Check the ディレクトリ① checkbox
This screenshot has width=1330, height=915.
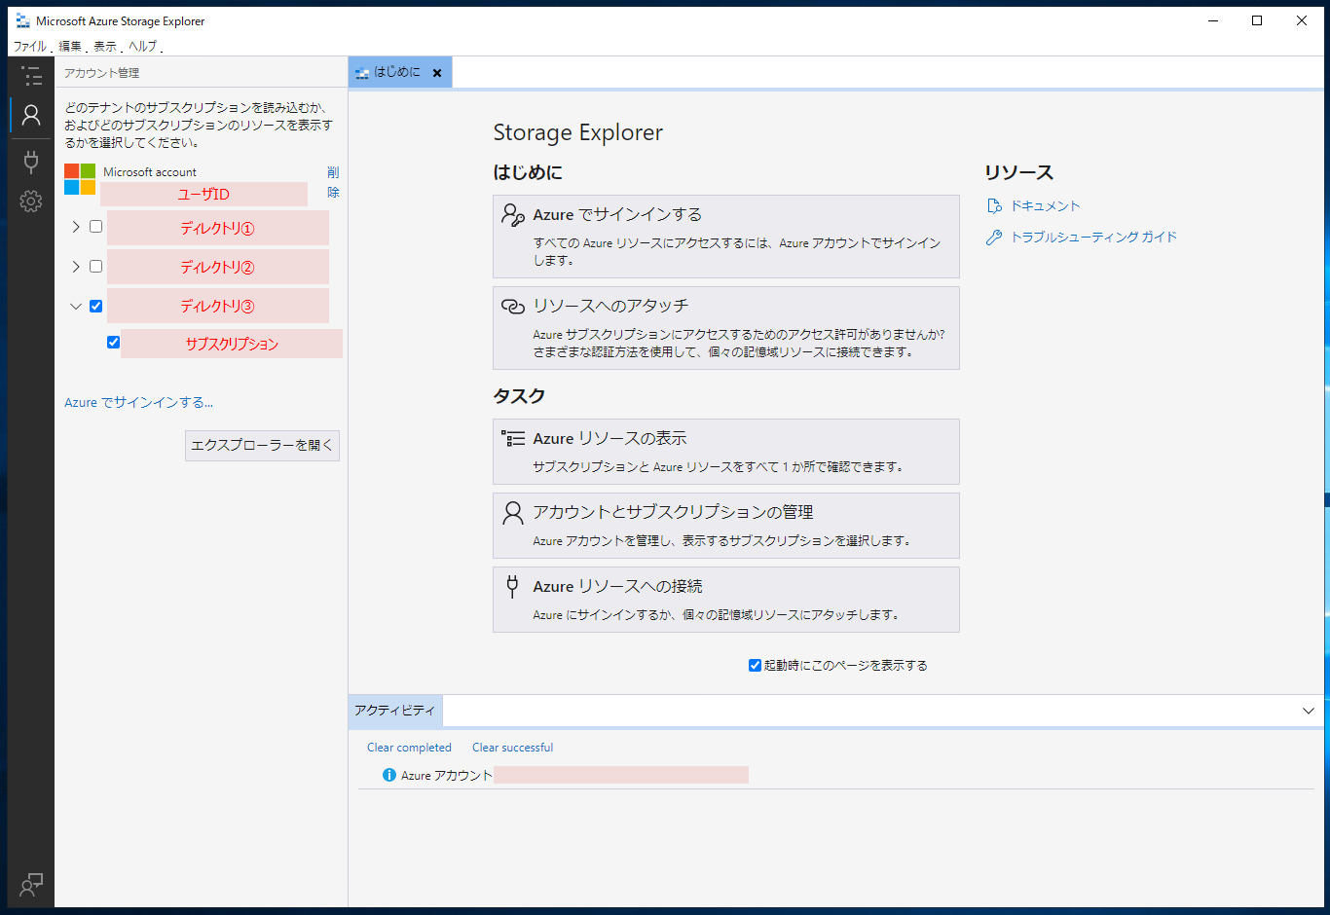tap(95, 226)
